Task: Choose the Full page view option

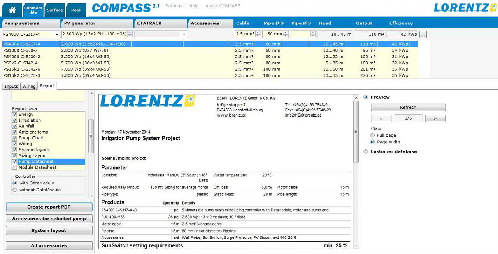Action: [x=373, y=136]
